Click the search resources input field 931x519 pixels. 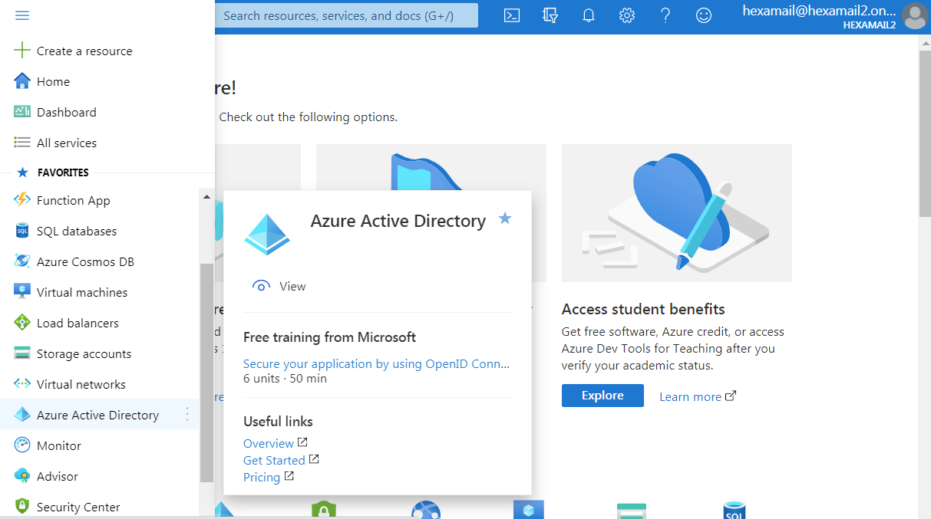click(x=345, y=15)
